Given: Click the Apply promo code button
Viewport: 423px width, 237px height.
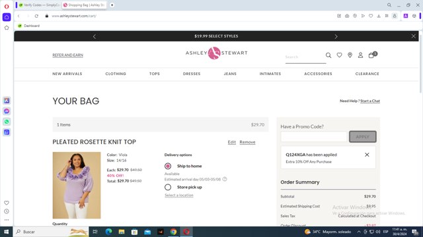Looking at the screenshot, I should pyautogui.click(x=363, y=137).
